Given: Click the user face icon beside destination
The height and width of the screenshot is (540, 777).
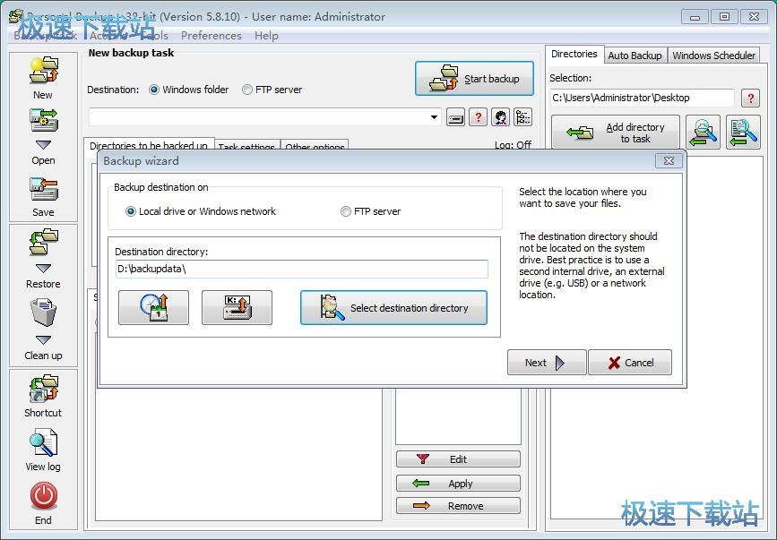Looking at the screenshot, I should pyautogui.click(x=500, y=118).
